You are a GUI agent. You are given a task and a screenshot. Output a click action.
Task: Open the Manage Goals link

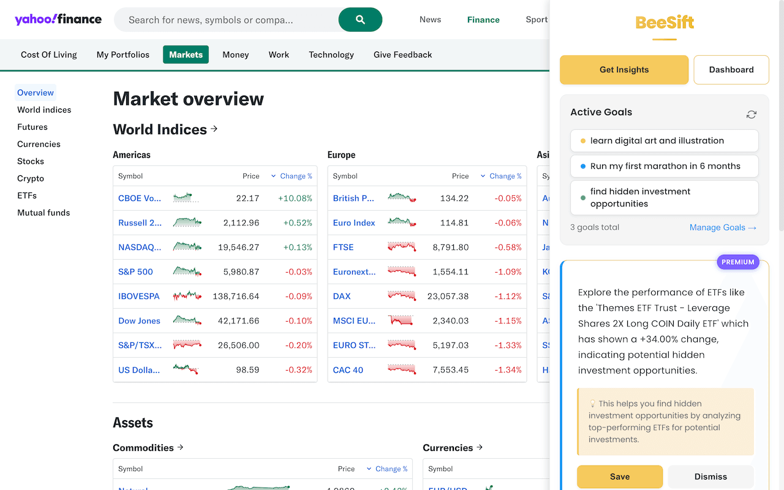click(x=723, y=227)
